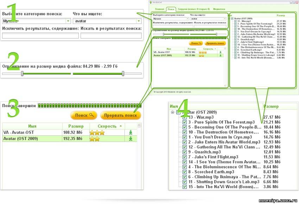Select '4 - The Bioluminescence Of The Ni' enlarged filename

(x=224, y=167)
